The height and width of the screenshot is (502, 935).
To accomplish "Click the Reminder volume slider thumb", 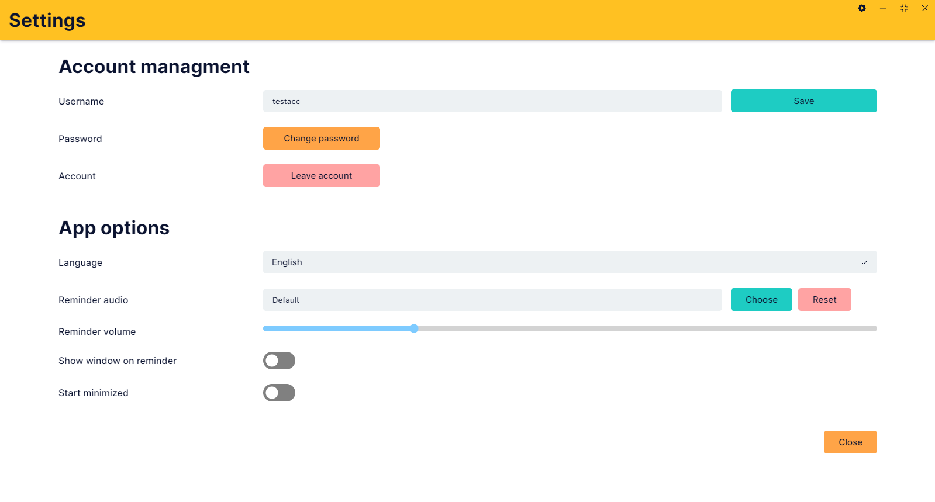I will pos(414,328).
